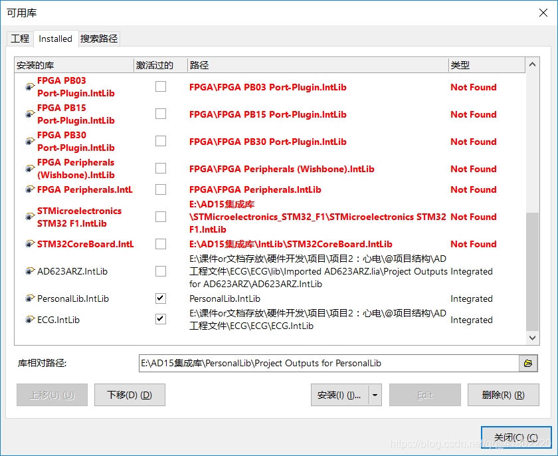Click the PersonalLib.IntLib library icon
Viewport: 558px width, 456px height.
(30, 298)
